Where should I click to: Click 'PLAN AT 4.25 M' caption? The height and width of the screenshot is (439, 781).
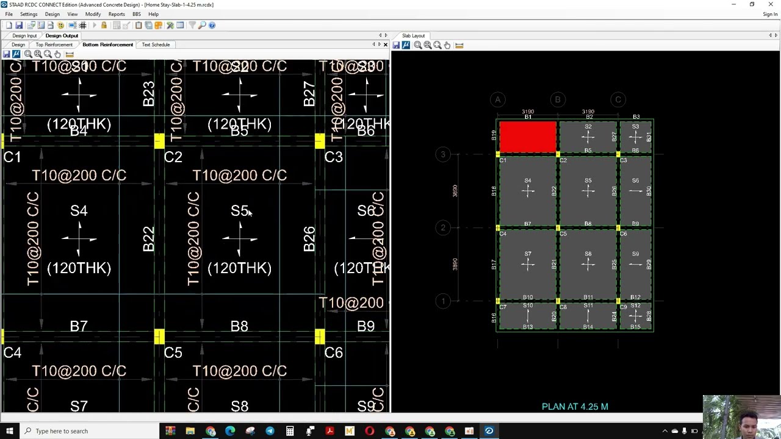[575, 407]
